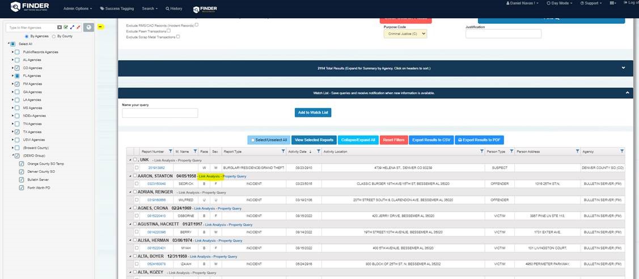Open Admin Options menu
Screen dimensions: 639x279
(78, 9)
